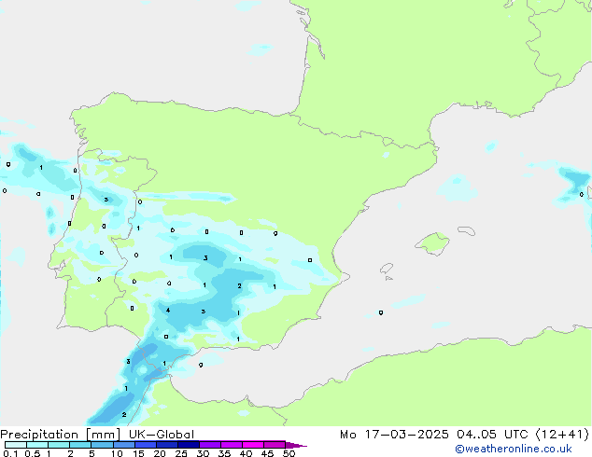Viewport: 592px width, 457px height.
Task: Click the Ibiza island outline
Action: pyautogui.click(x=387, y=269)
